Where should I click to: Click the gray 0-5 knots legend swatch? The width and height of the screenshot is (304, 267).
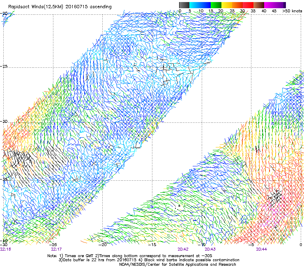tap(184, 5)
